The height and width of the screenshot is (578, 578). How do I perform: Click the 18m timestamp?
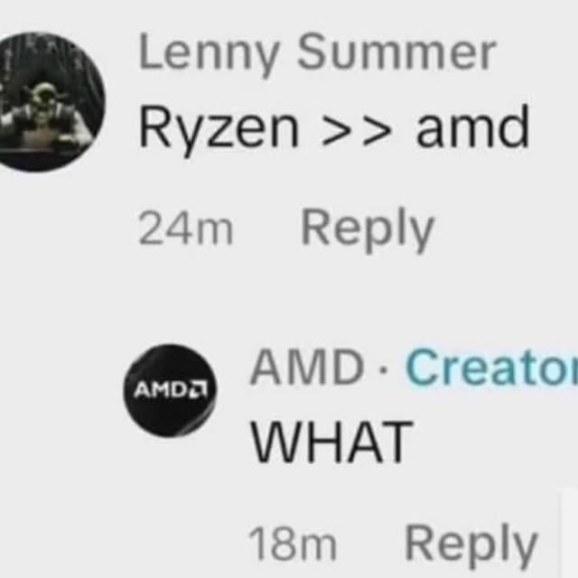coord(293,545)
